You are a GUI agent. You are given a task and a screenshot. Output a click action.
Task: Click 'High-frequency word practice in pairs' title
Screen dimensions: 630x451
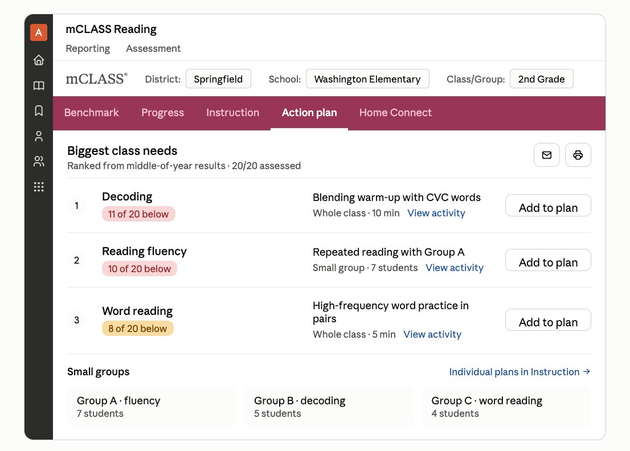point(391,312)
